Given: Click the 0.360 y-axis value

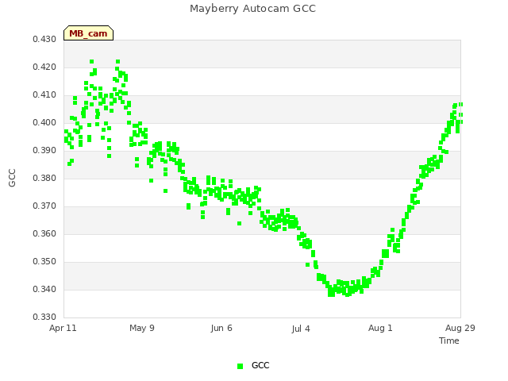Looking at the screenshot, I should coord(44,234).
